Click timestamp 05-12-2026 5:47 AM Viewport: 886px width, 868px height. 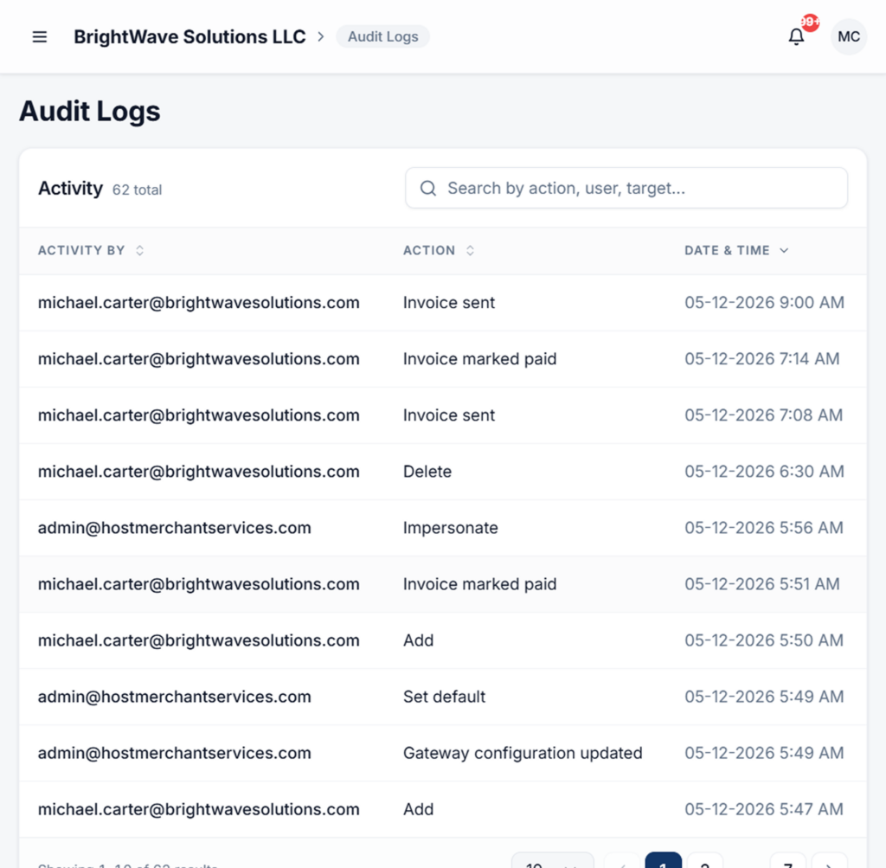(764, 810)
